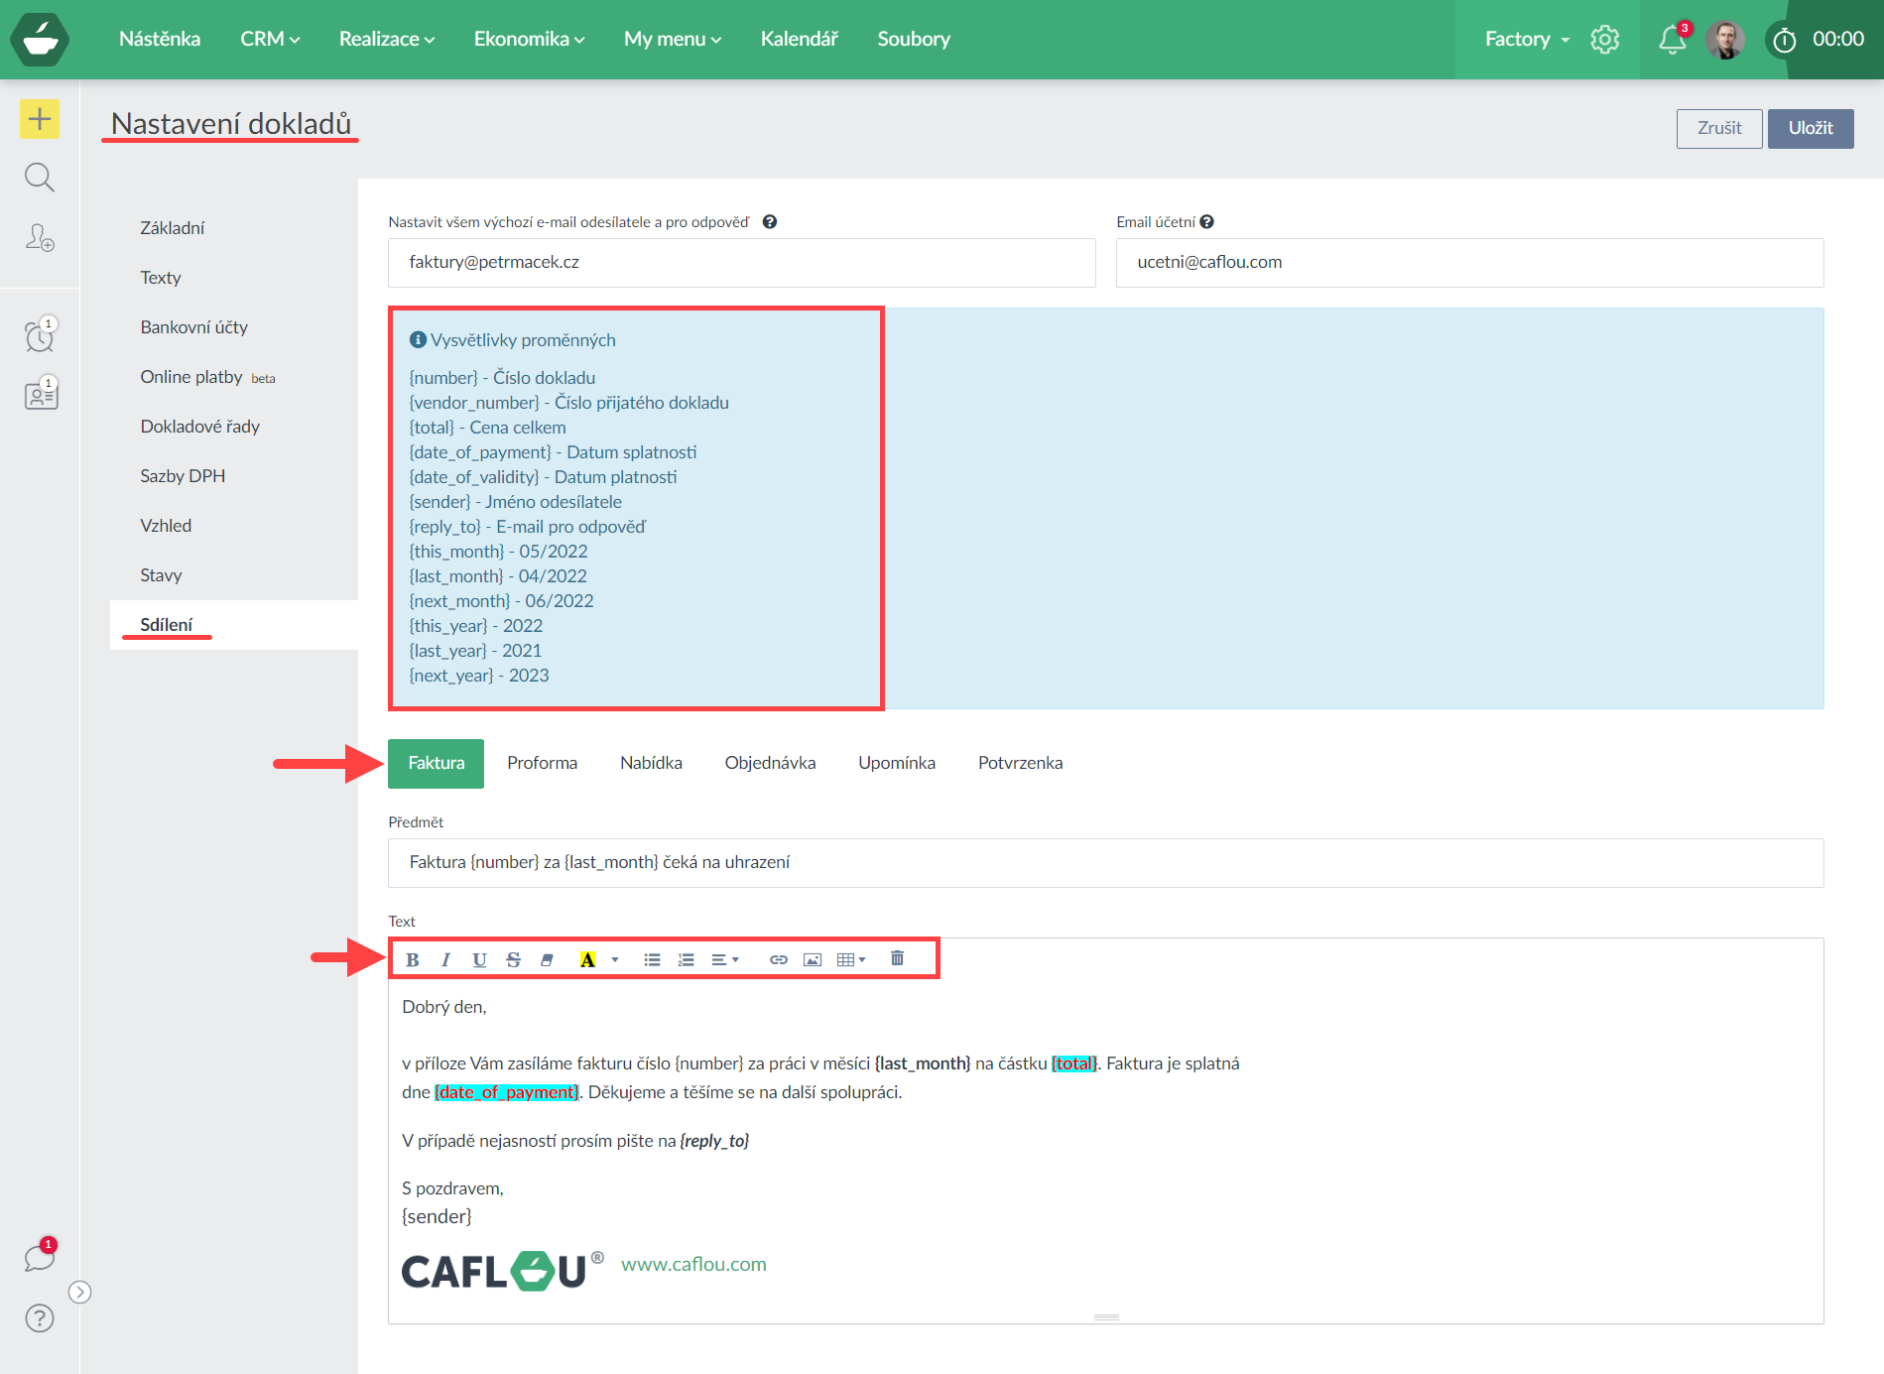
Task: Toggle bold formatting in text editor
Action: (x=413, y=959)
